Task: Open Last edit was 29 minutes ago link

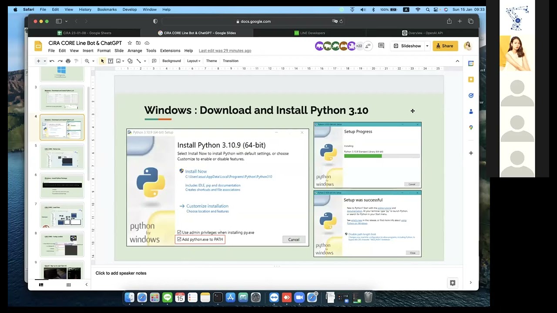Action: coord(225,51)
